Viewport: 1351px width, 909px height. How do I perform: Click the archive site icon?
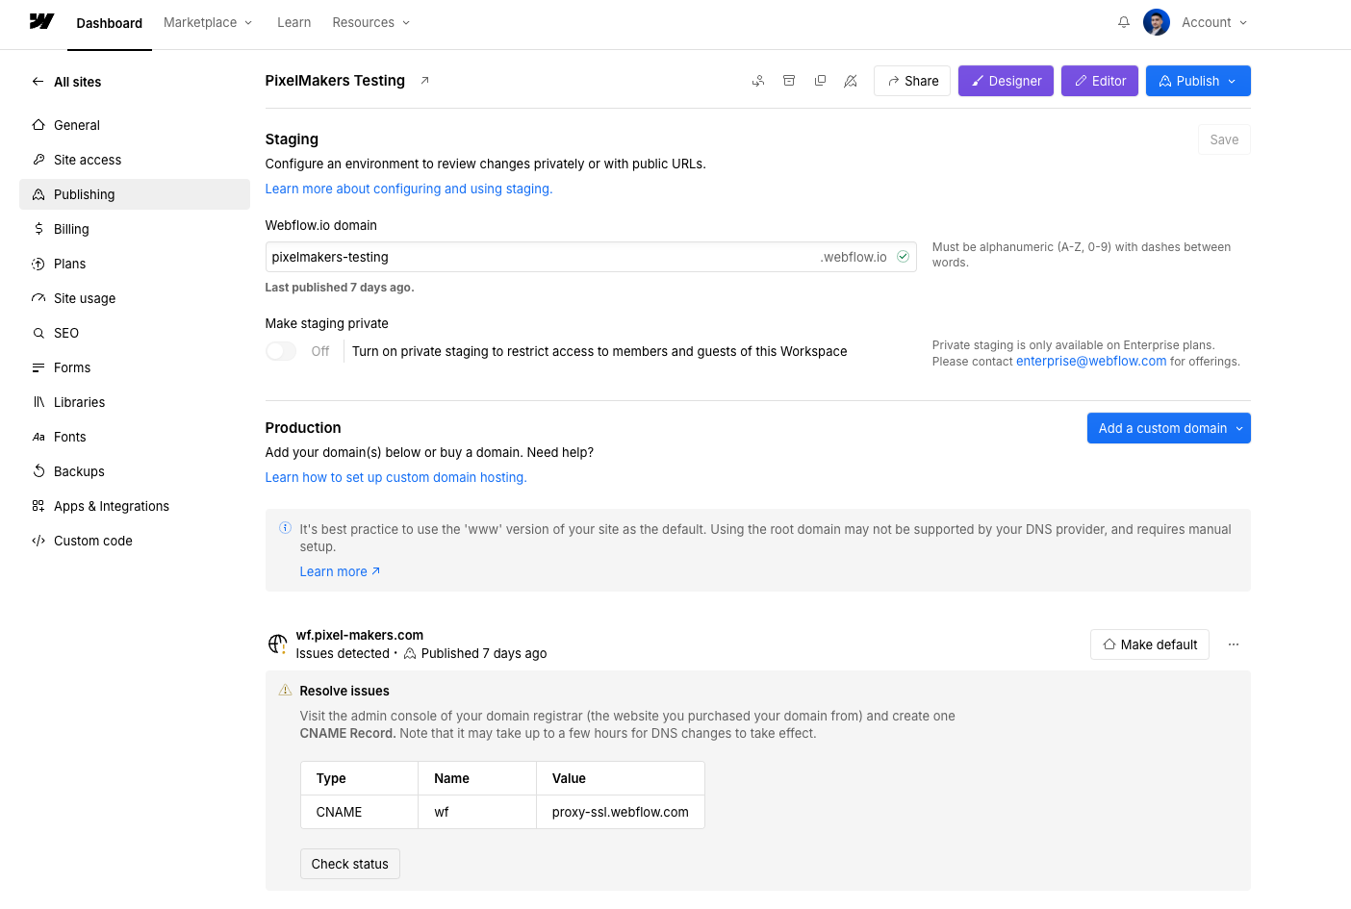(789, 81)
